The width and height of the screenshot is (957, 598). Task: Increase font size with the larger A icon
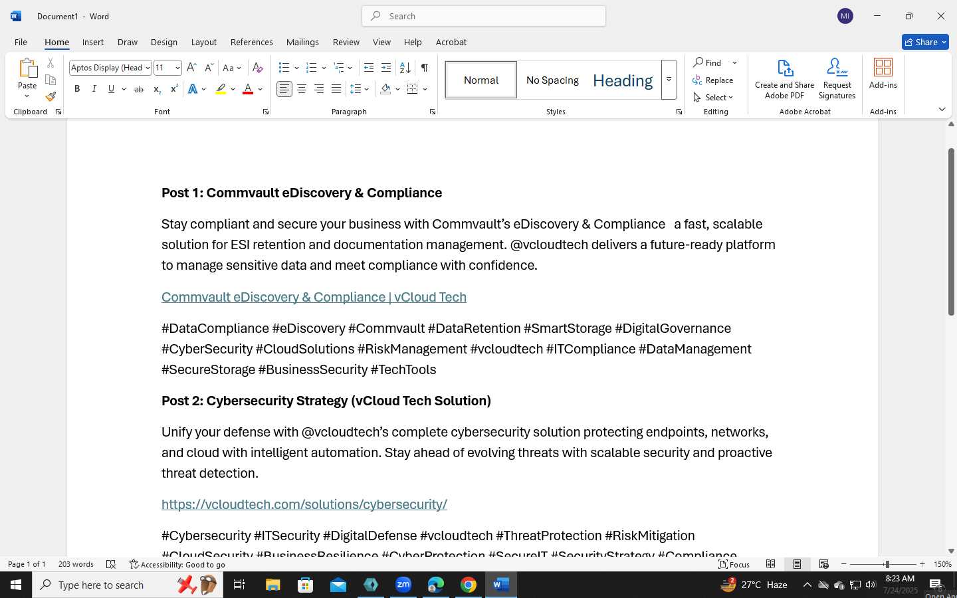coord(191,68)
